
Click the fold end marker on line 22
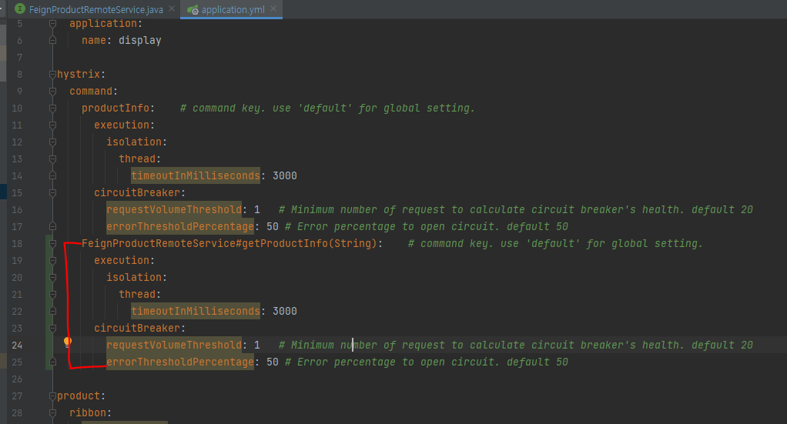pos(52,312)
